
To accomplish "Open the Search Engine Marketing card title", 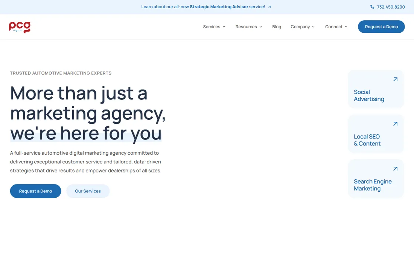I will coord(373,185).
